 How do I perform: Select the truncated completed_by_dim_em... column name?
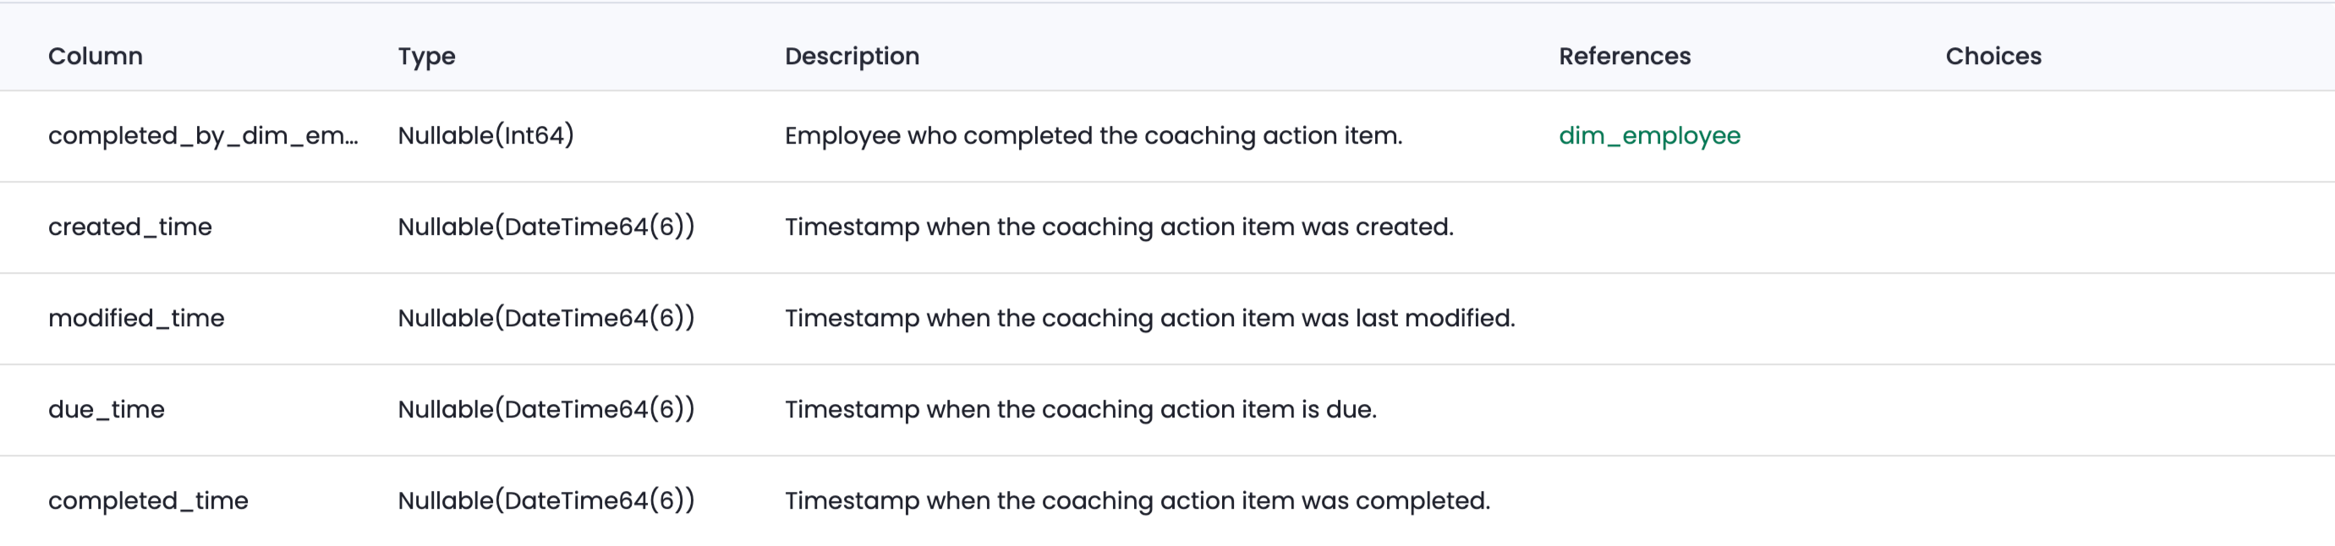coord(203,136)
